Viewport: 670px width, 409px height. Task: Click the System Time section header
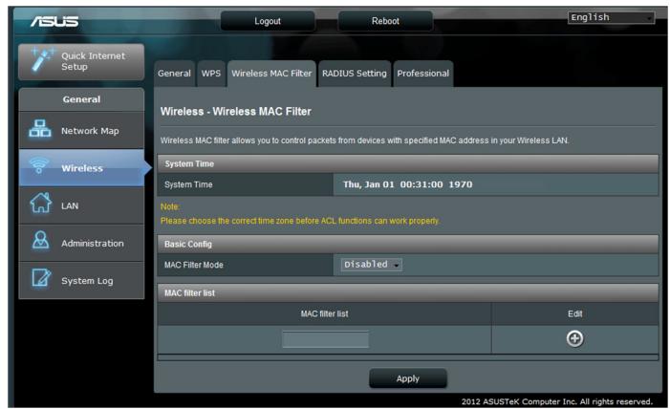(408, 163)
